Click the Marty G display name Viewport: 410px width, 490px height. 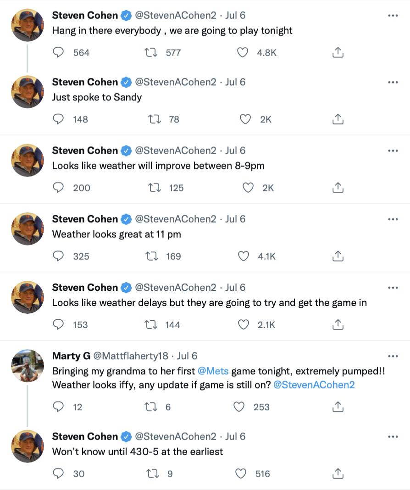pyautogui.click(x=71, y=356)
